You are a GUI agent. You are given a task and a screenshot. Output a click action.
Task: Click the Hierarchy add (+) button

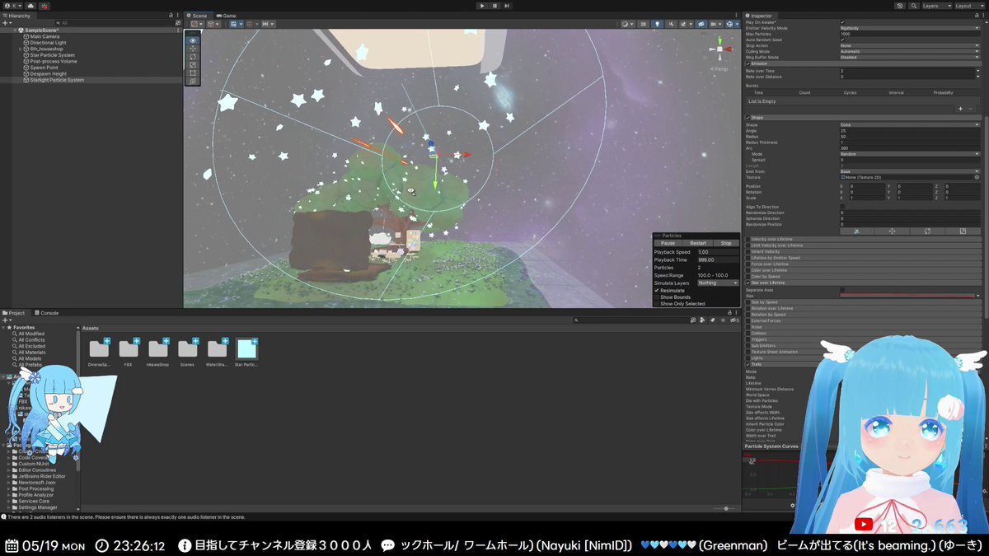7,23
